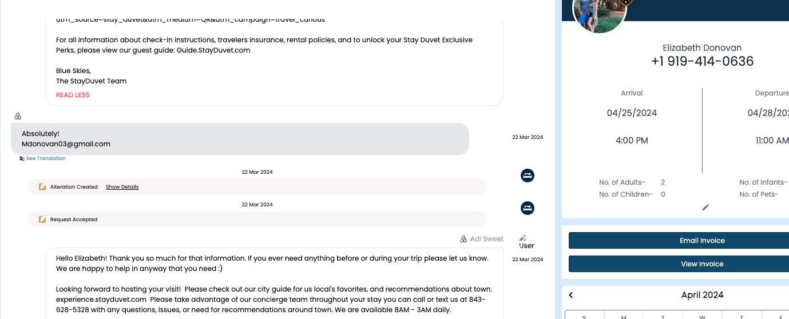Open the View Invoice button
This screenshot has width=789, height=319.
[702, 264]
